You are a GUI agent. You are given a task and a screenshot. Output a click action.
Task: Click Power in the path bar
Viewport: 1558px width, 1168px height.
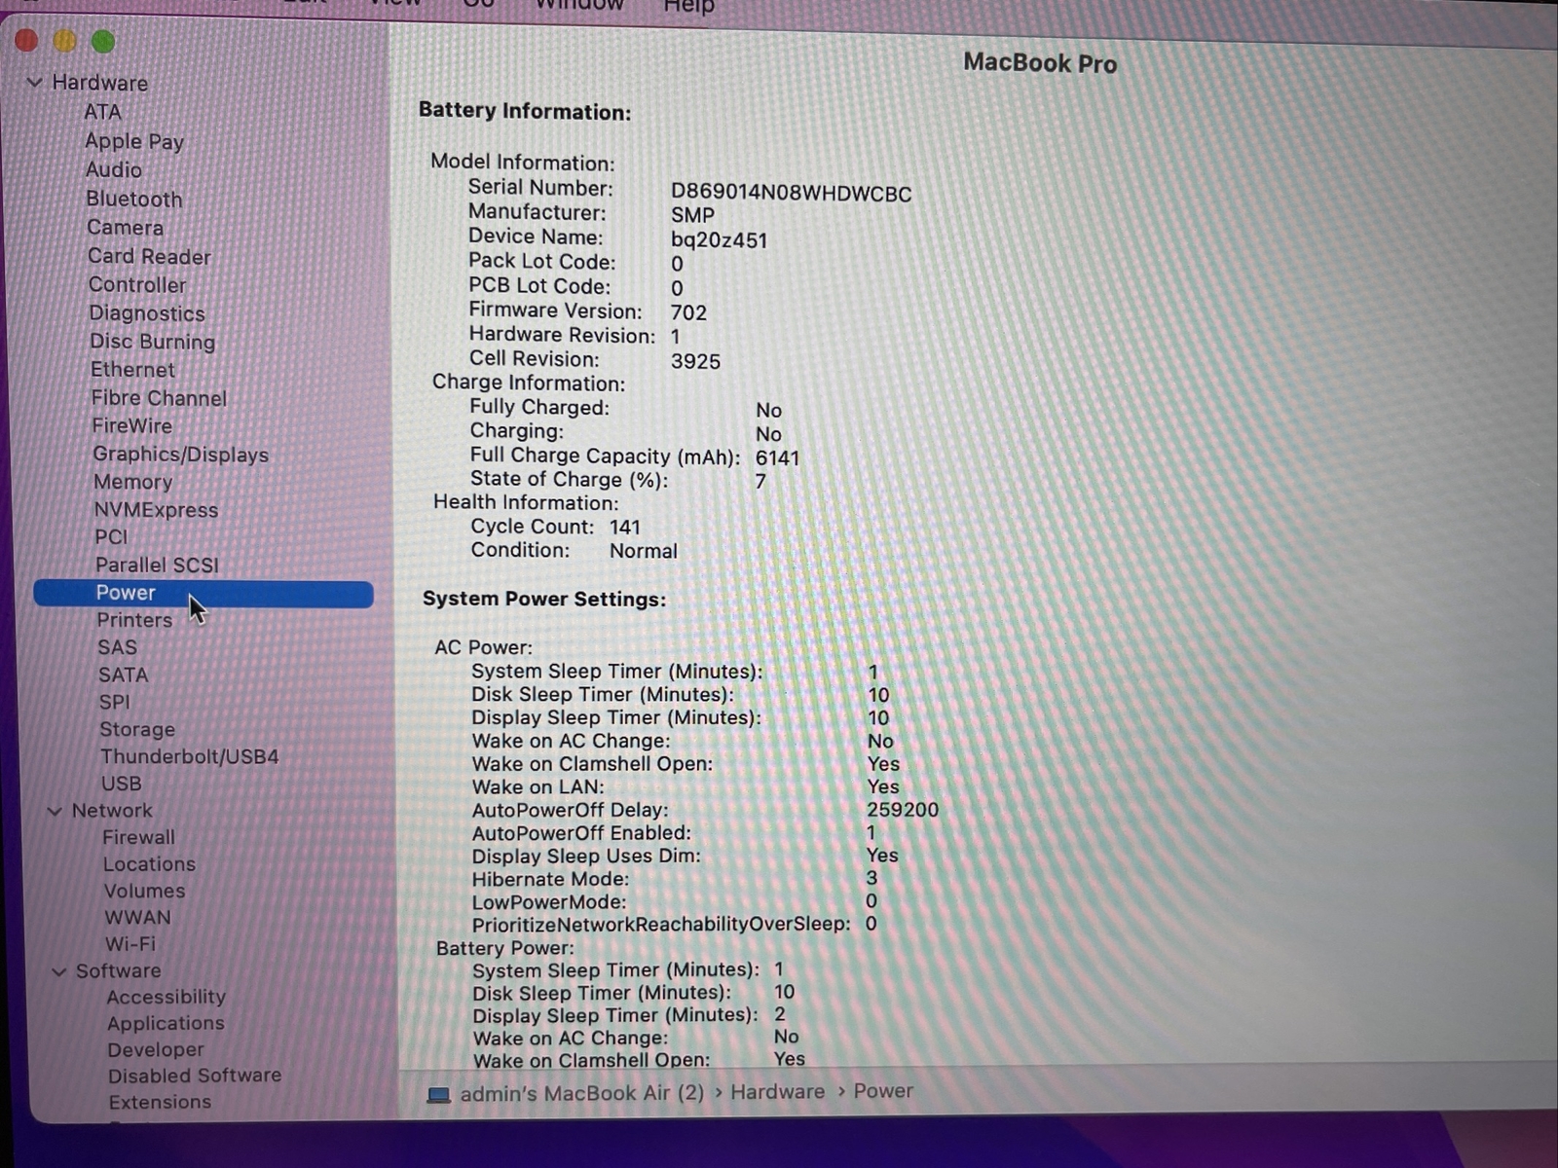click(x=883, y=1091)
